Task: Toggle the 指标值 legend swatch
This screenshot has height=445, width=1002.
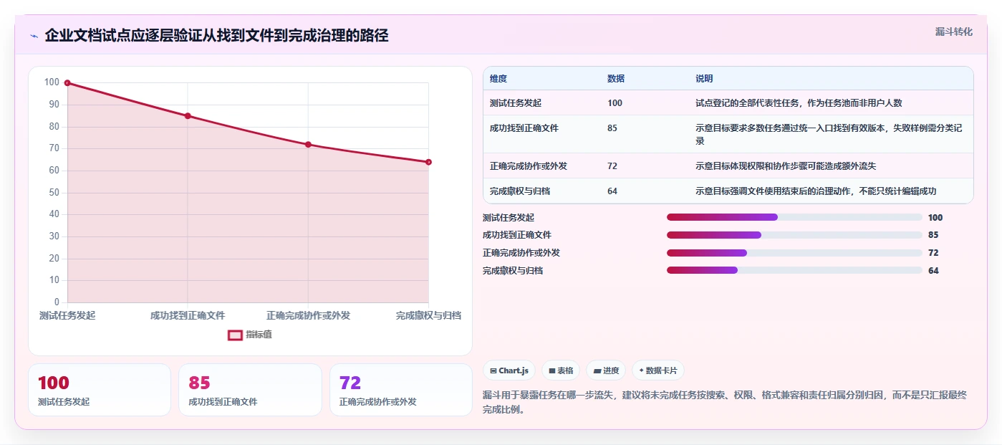Action: 236,335
